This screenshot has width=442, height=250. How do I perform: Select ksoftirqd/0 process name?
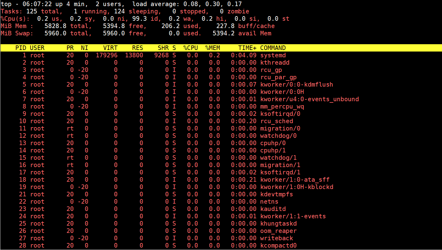[280, 114]
